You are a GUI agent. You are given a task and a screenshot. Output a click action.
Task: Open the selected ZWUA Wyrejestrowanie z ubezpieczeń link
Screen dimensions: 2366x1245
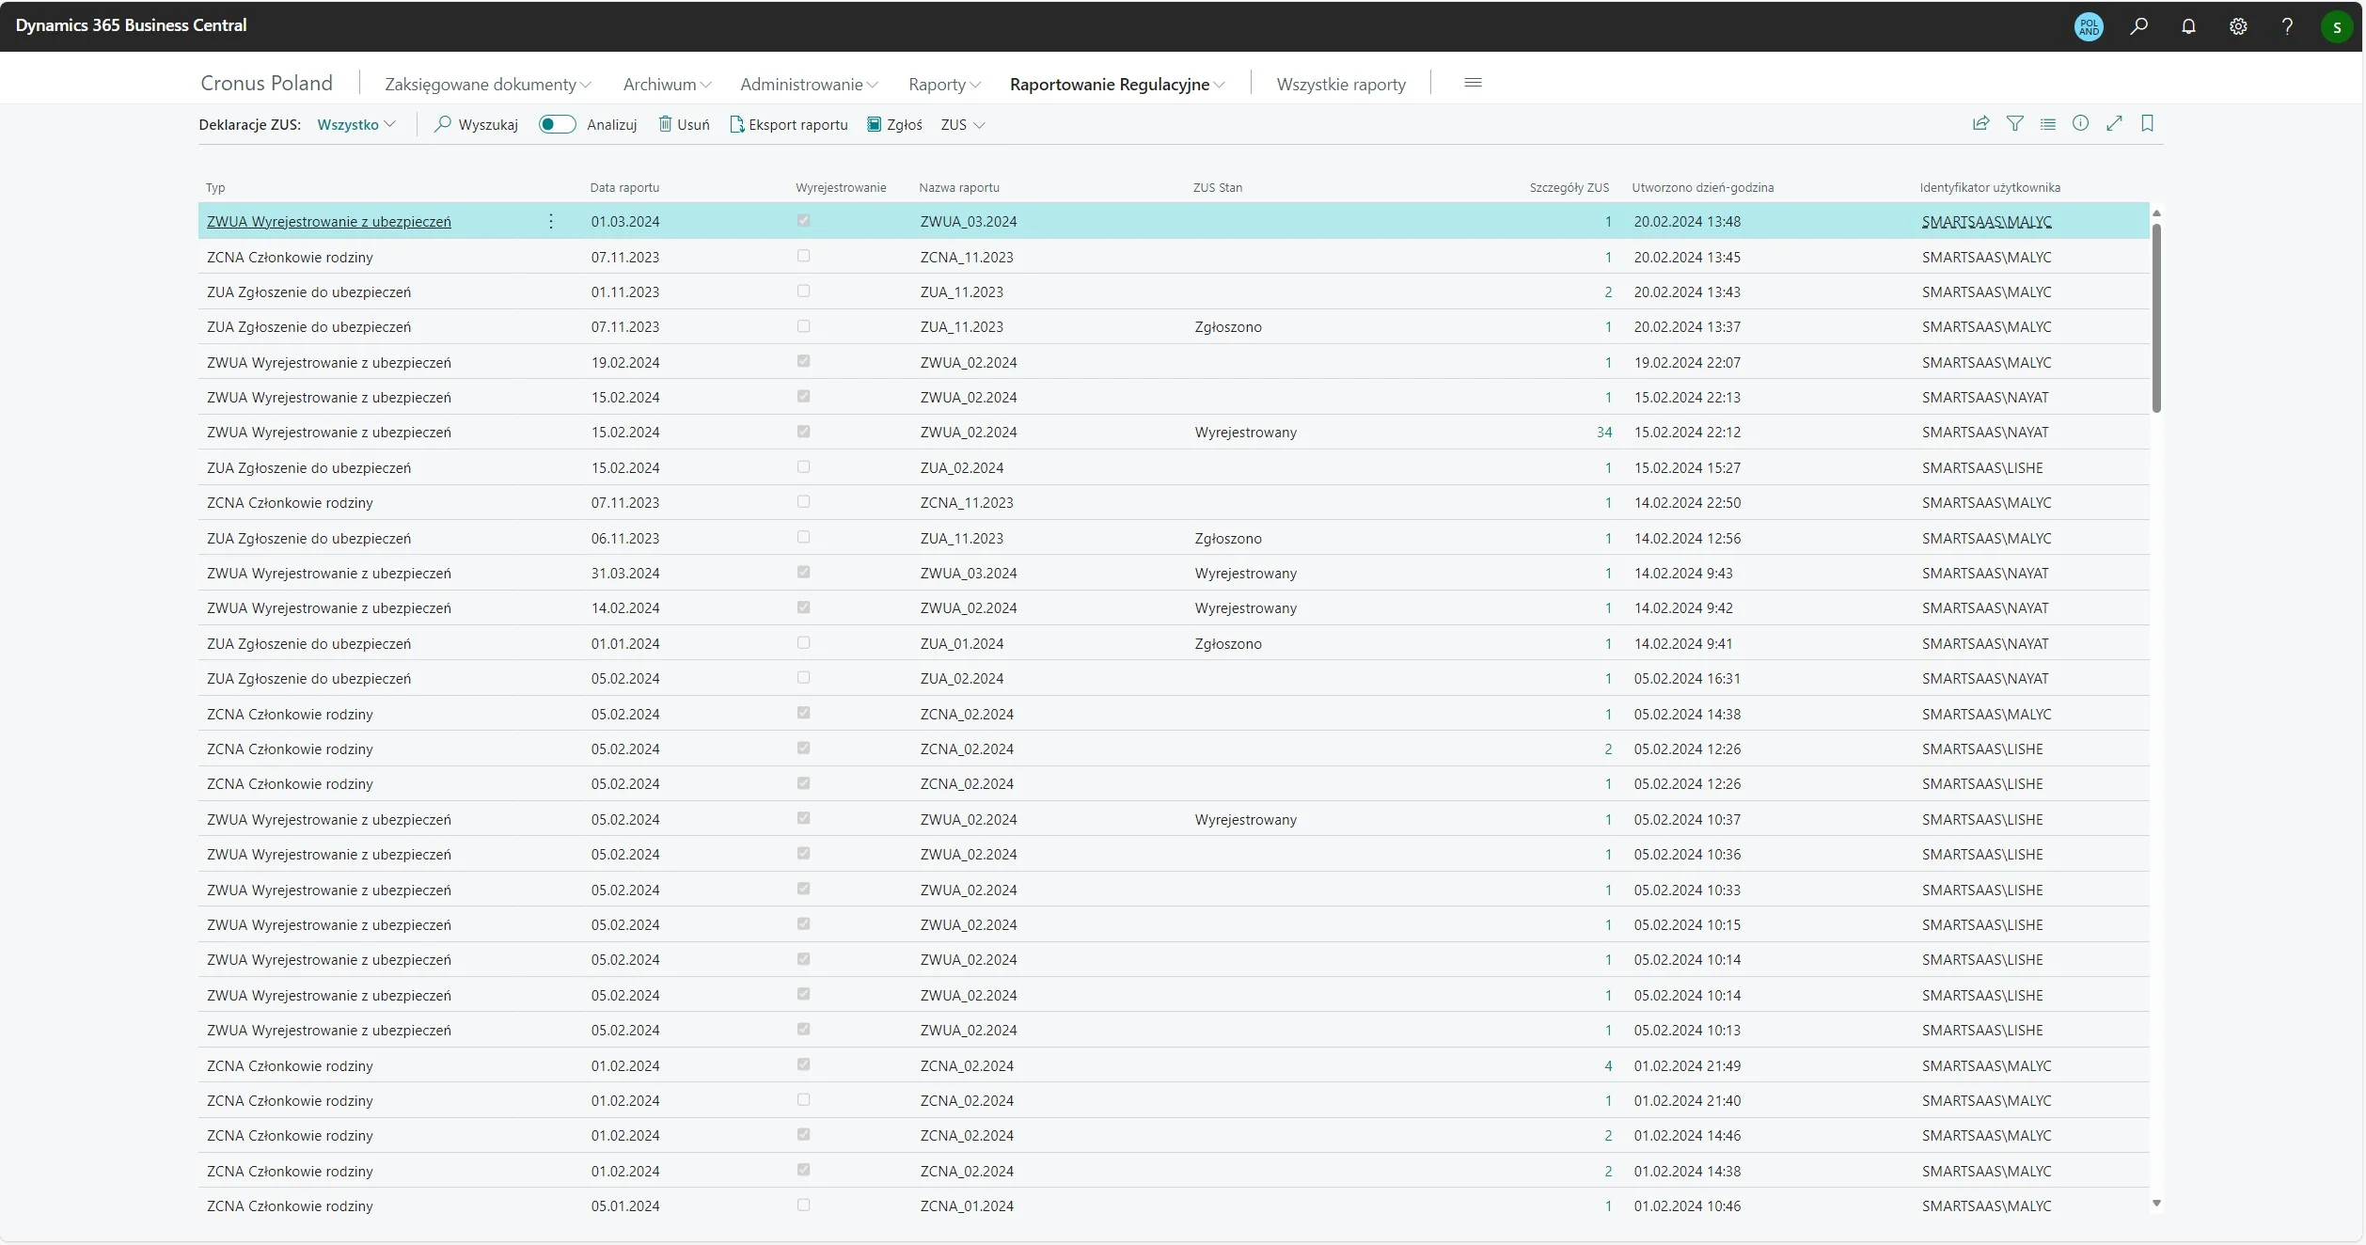click(x=328, y=222)
